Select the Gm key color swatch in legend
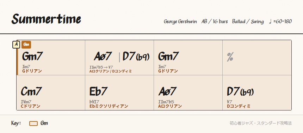Screen dimensions: 303x133 click(33, 123)
